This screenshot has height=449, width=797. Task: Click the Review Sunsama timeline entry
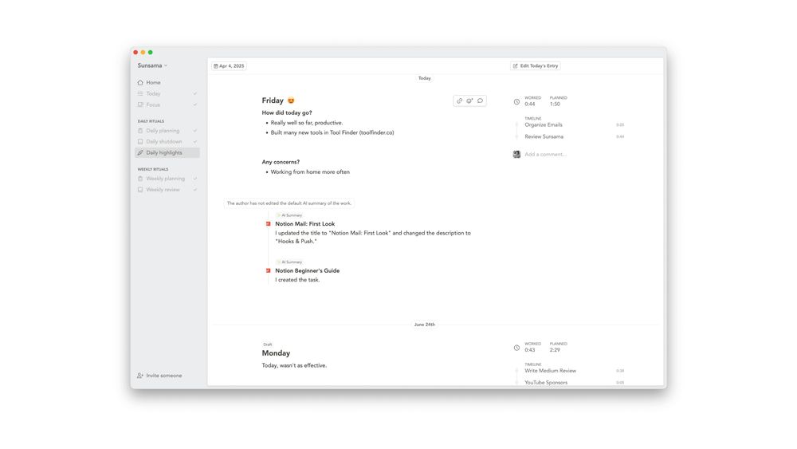(544, 137)
